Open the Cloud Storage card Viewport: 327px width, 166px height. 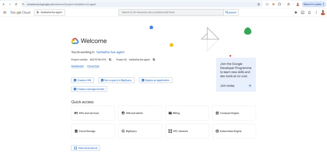(93, 131)
